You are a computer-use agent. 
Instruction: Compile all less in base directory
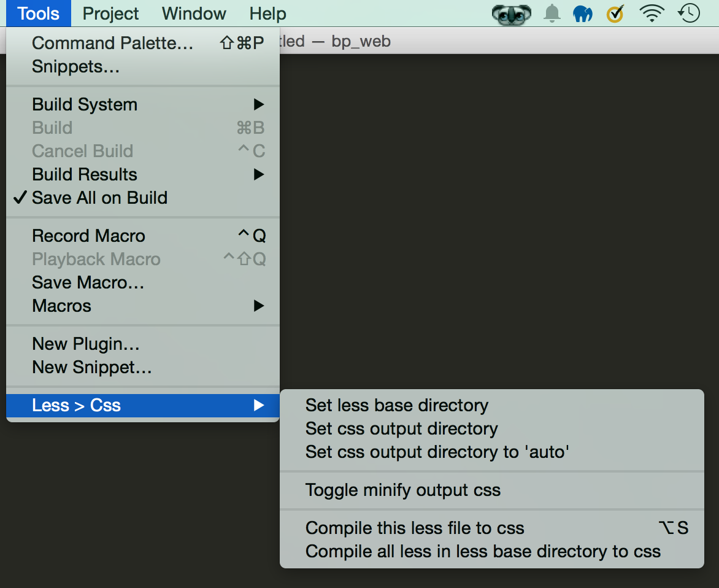483,551
